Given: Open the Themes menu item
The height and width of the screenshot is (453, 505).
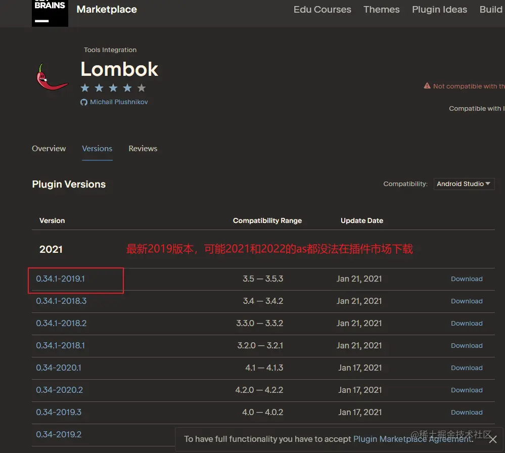Looking at the screenshot, I should click(381, 9).
